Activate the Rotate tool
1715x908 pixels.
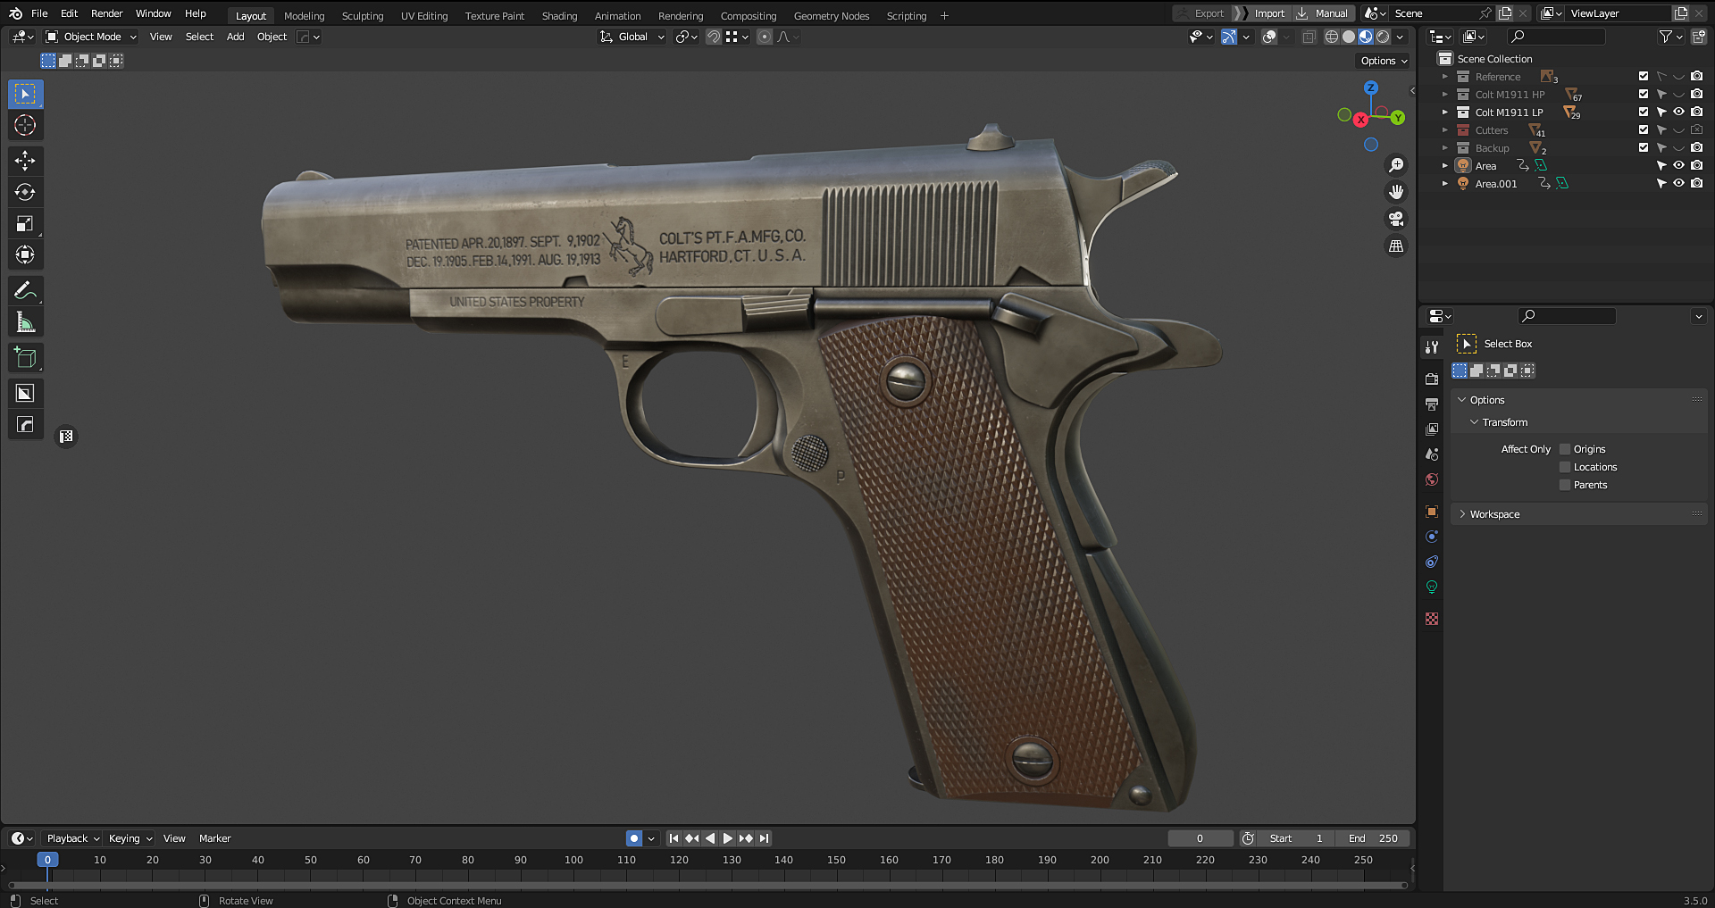click(25, 192)
